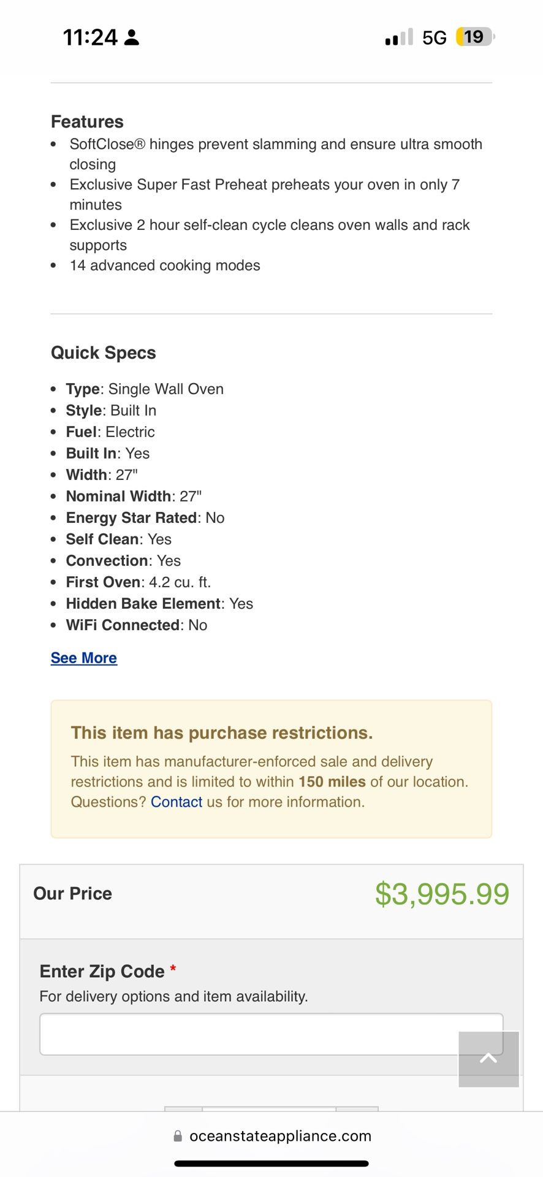Tap the Enter Zip Code label
Screen dimensions: 543x1177
click(102, 971)
